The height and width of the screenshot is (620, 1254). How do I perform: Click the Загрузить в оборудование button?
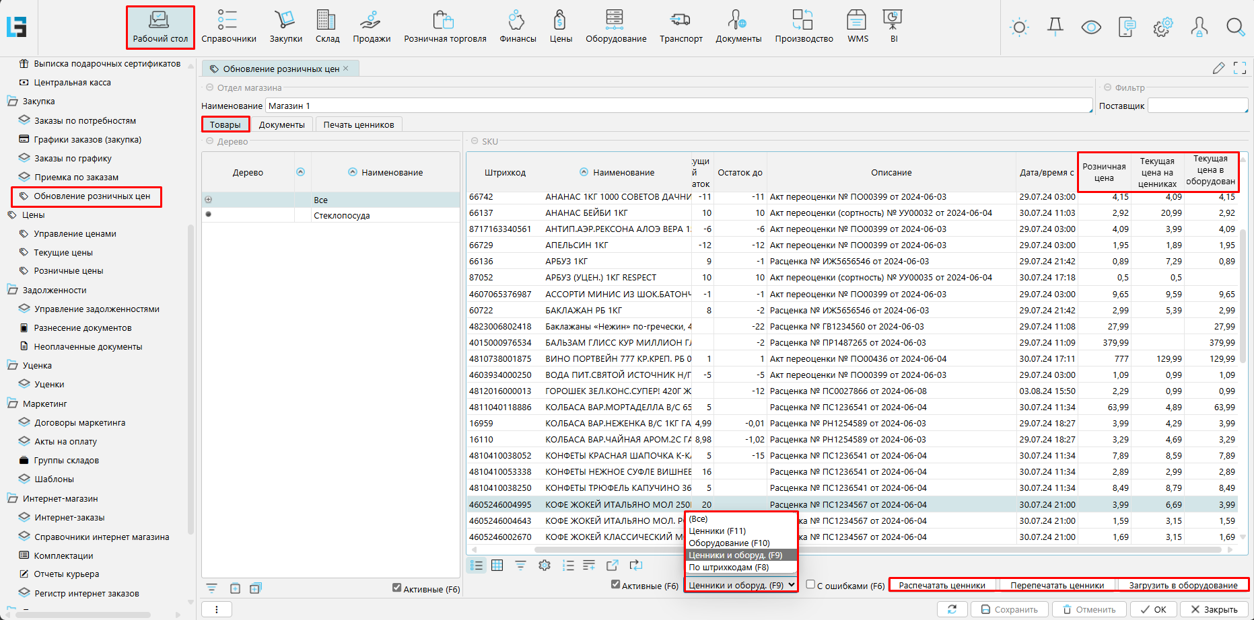[1183, 586]
